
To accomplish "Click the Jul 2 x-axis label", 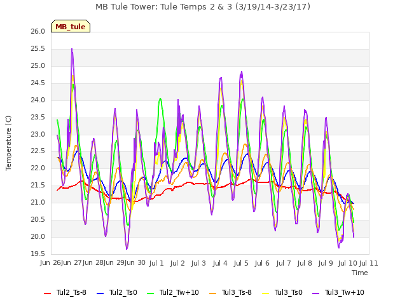I will 177,263.
